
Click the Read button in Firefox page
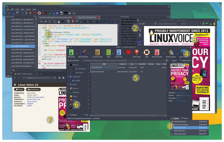19,90
